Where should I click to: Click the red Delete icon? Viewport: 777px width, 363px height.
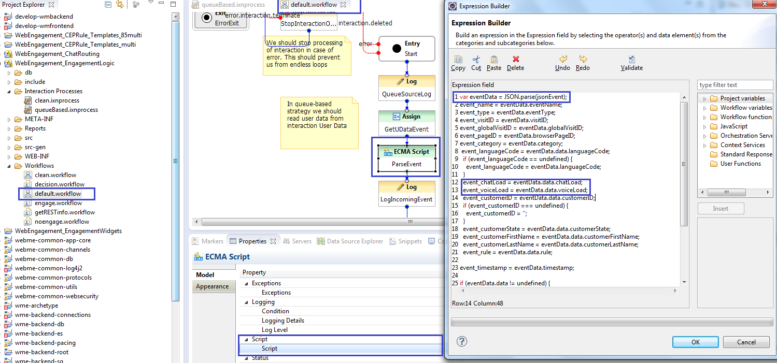pyautogui.click(x=515, y=60)
